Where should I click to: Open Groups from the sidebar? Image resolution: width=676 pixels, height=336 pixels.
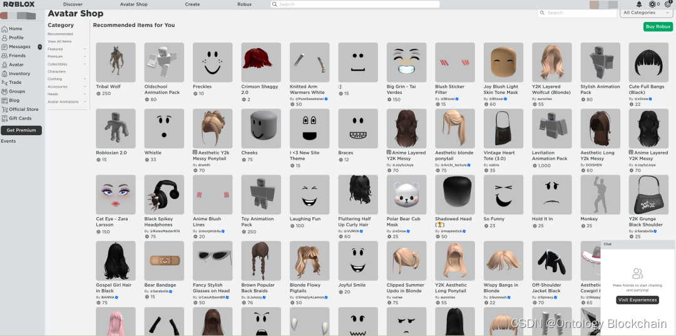[14, 91]
